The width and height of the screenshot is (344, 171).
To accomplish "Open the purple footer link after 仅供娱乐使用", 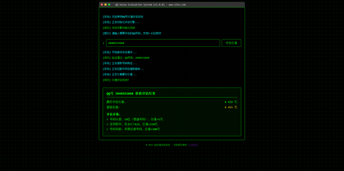I will tap(193, 145).
